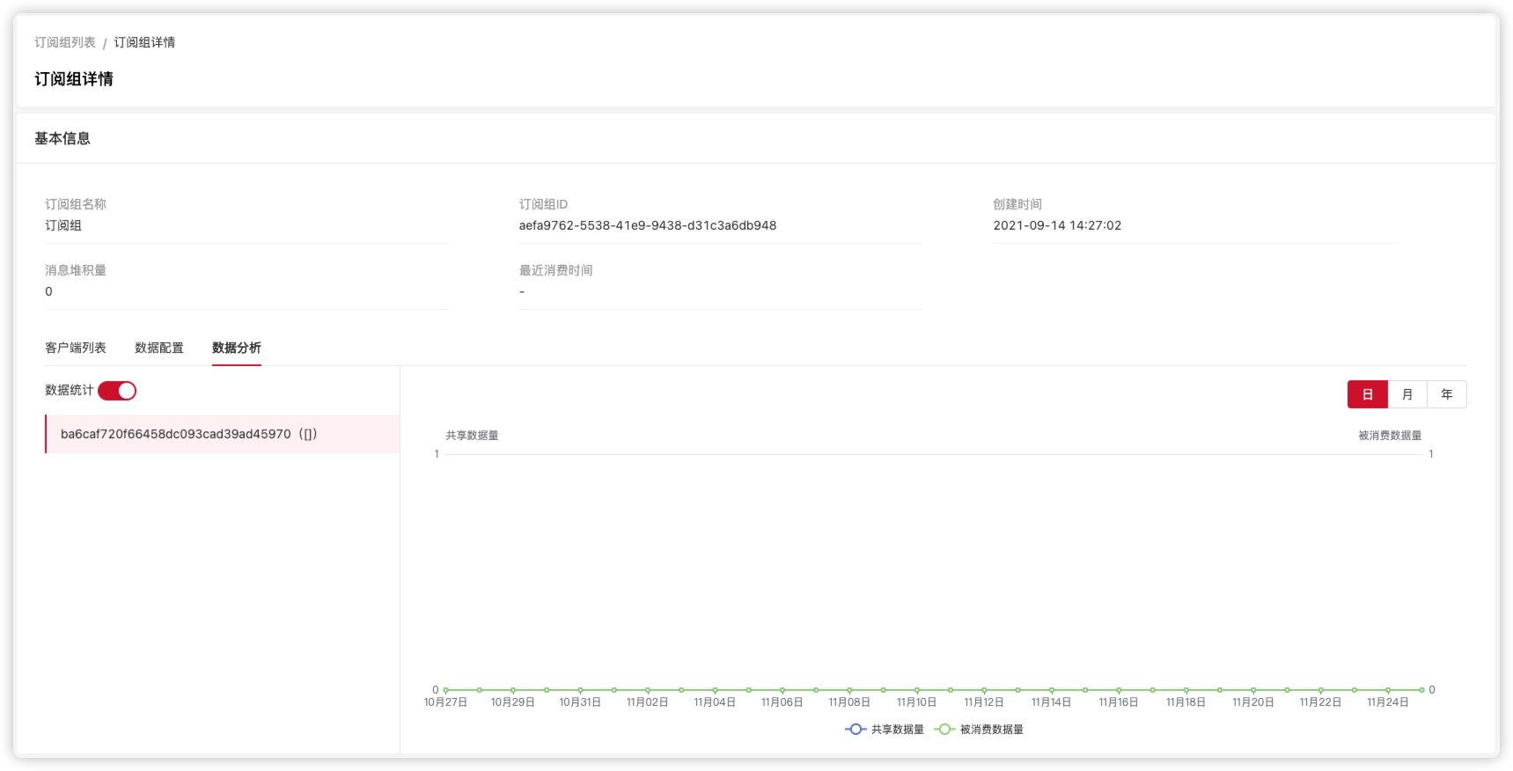Click the chart data point at 11月16日
The width and height of the screenshot is (1513, 771).
1119,690
